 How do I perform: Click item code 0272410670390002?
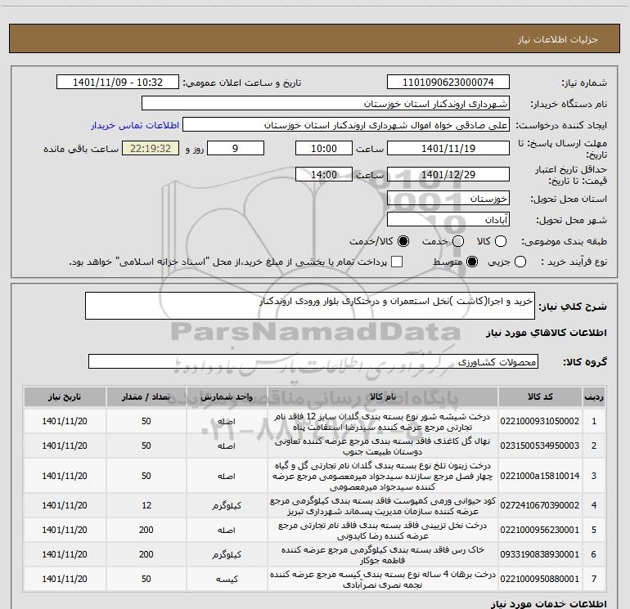540,505
